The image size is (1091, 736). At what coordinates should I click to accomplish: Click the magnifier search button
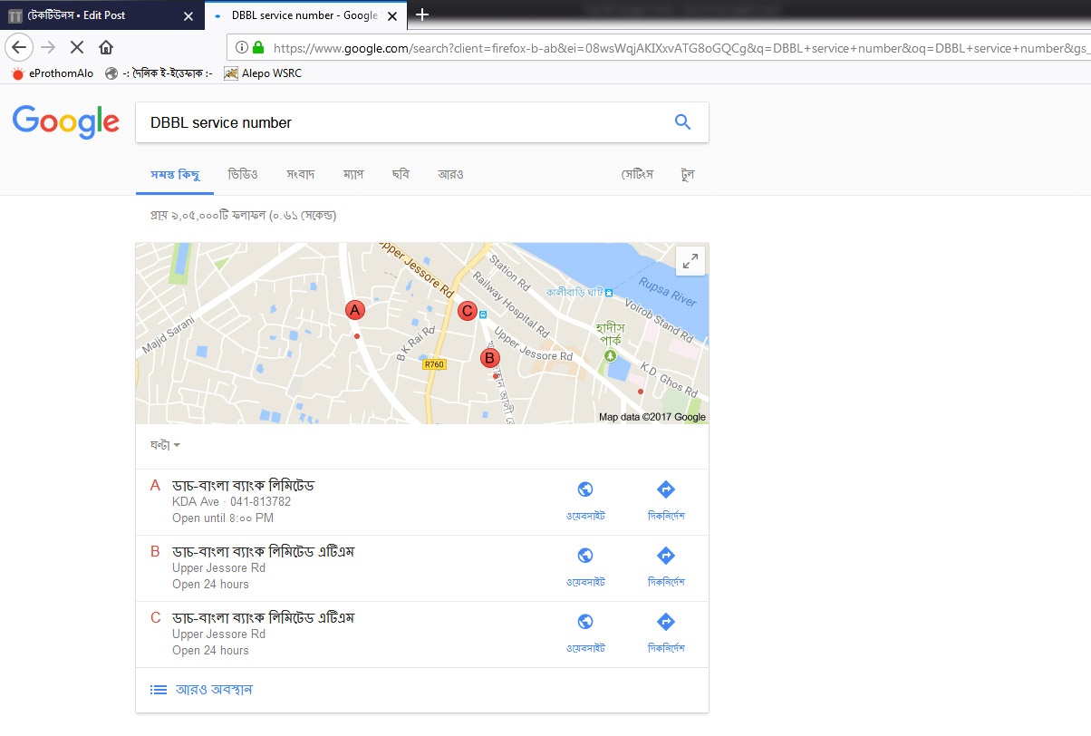coord(683,122)
